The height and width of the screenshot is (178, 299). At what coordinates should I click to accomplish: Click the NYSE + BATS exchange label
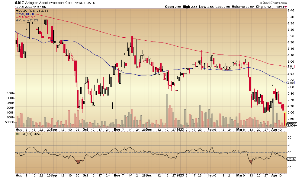[x=85, y=3]
